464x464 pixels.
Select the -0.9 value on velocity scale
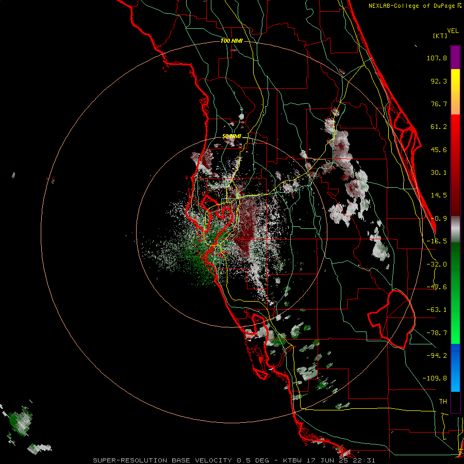click(x=439, y=219)
